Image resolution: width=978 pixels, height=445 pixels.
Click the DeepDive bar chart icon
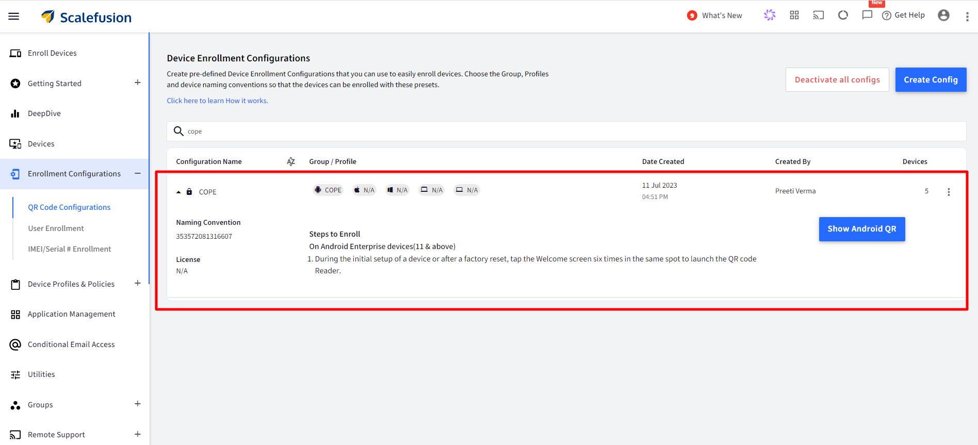pos(15,113)
